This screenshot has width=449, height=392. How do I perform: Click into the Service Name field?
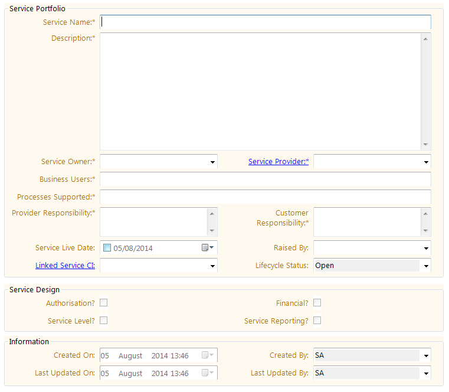(x=266, y=22)
